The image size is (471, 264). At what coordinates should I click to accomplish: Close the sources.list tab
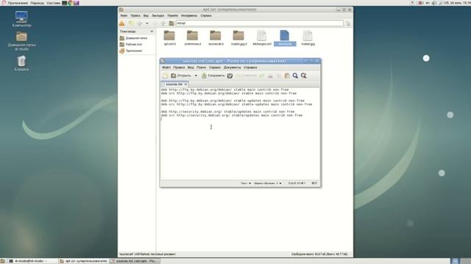click(x=185, y=84)
